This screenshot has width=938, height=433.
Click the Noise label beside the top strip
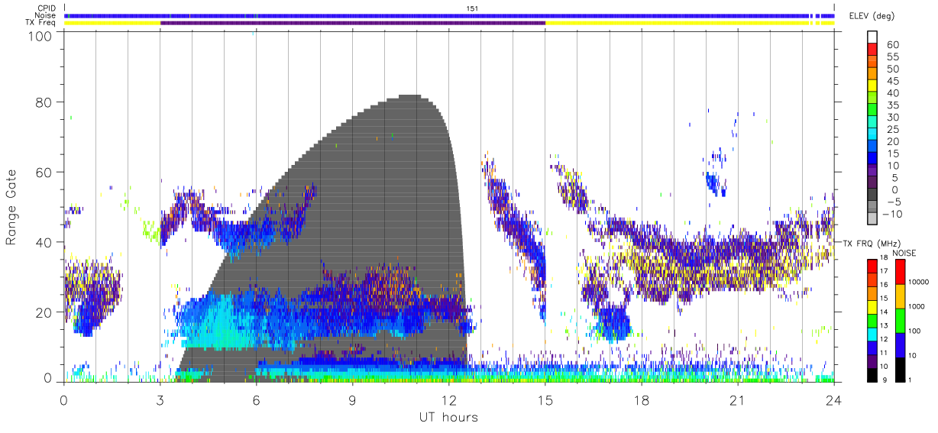click(x=45, y=15)
